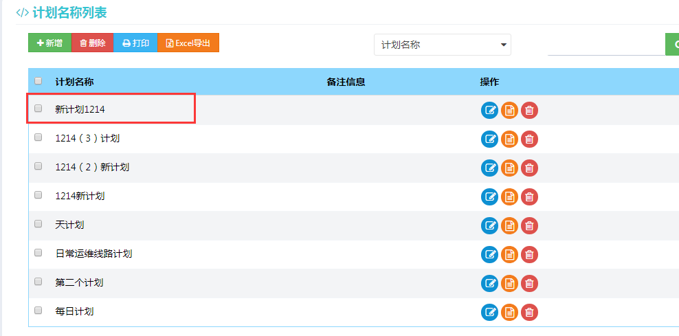Click the 计划名称 column header
The height and width of the screenshot is (336, 679).
coord(74,82)
